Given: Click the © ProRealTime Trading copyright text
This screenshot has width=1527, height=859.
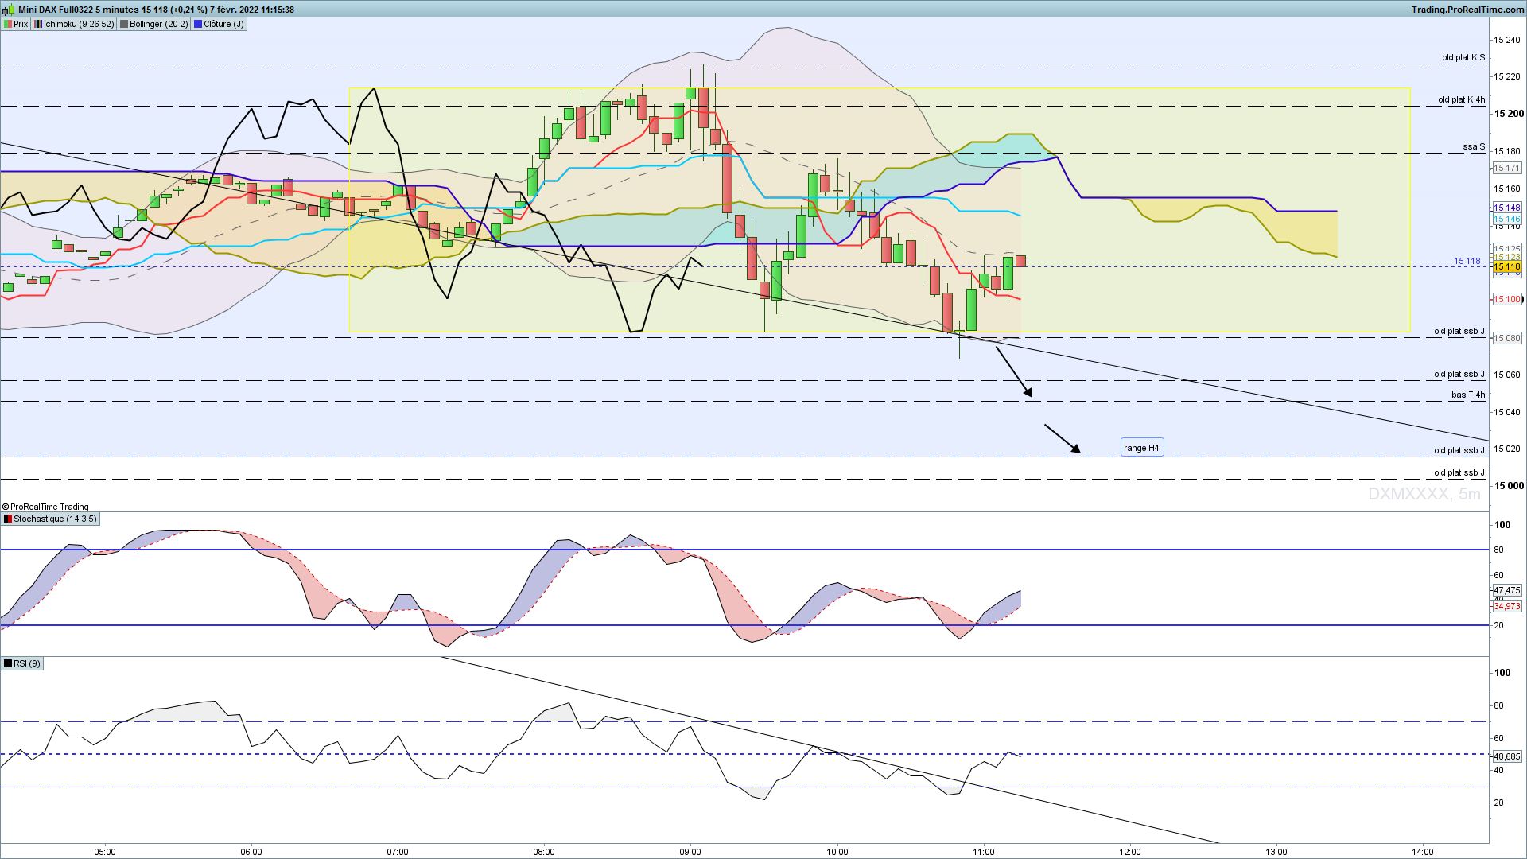Looking at the screenshot, I should pyautogui.click(x=45, y=507).
